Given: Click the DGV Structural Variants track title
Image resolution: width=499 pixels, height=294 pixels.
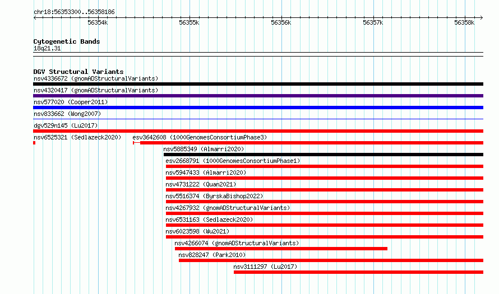Looking at the screenshot, I should pyautogui.click(x=78, y=72).
